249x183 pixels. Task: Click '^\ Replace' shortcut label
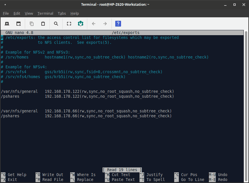82,180
